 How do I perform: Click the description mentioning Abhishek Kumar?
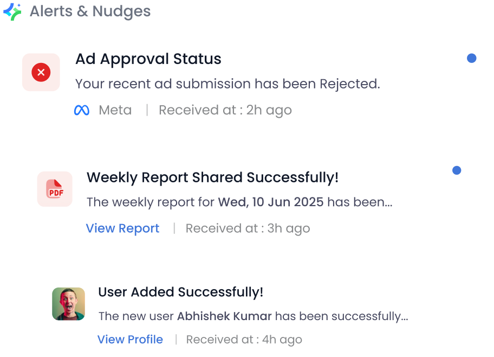(x=253, y=316)
